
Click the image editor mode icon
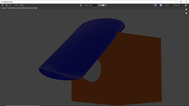point(7,5)
